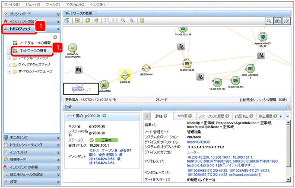Click IP4 subnet icon below Apresia3424GT-SS_02
Image resolution: width=295 pixels, height=188 pixels.
(x=261, y=55)
